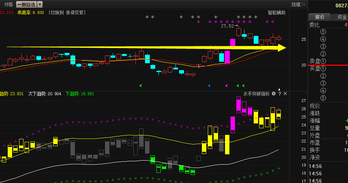Click the 一删自选 button
Image resolution: width=348 pixels, height=183 pixels.
[26, 4]
